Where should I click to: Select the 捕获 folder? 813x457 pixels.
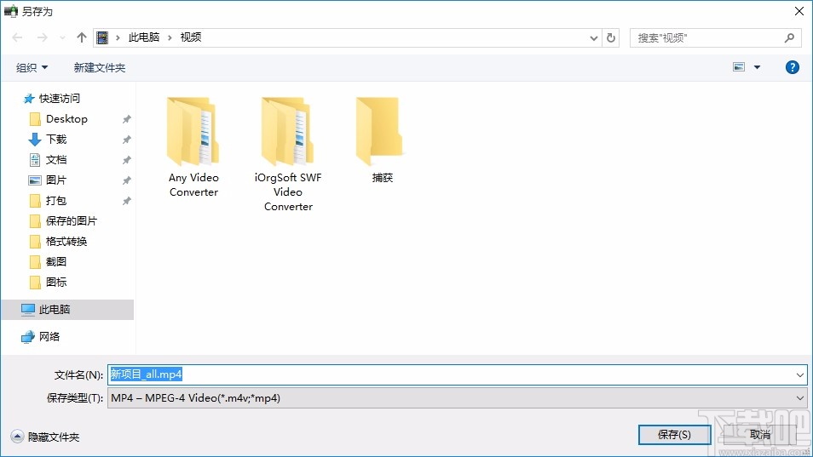[382, 140]
